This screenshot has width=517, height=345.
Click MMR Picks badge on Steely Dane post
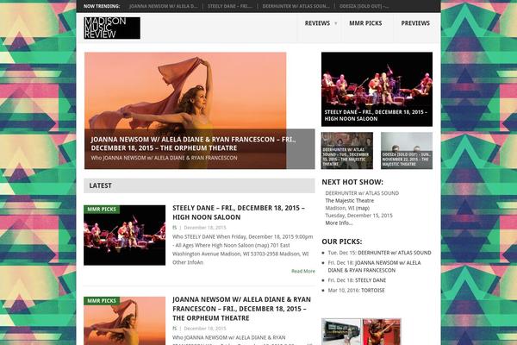[x=102, y=210]
